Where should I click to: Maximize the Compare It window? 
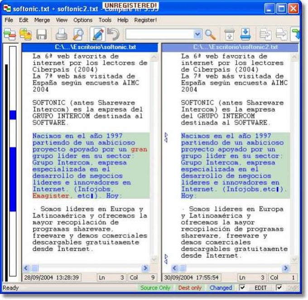[281, 9]
